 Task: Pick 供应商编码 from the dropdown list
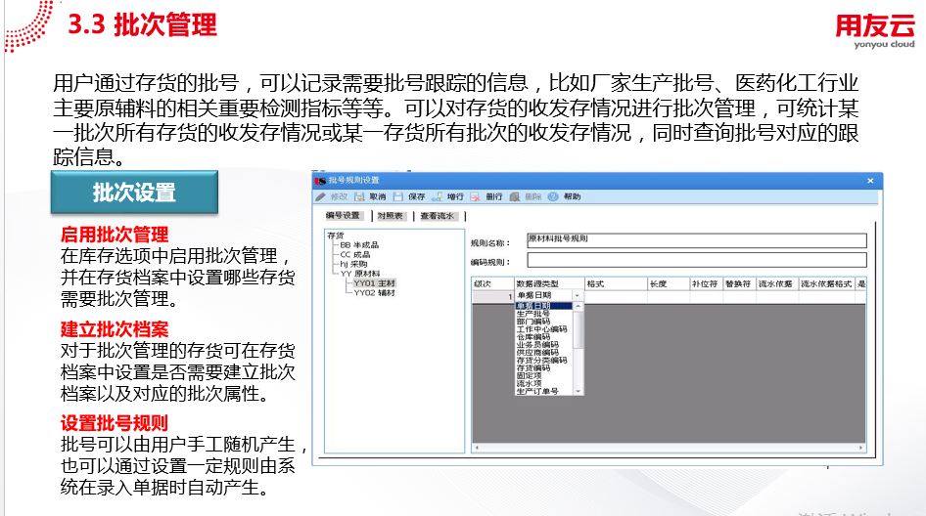540,353
